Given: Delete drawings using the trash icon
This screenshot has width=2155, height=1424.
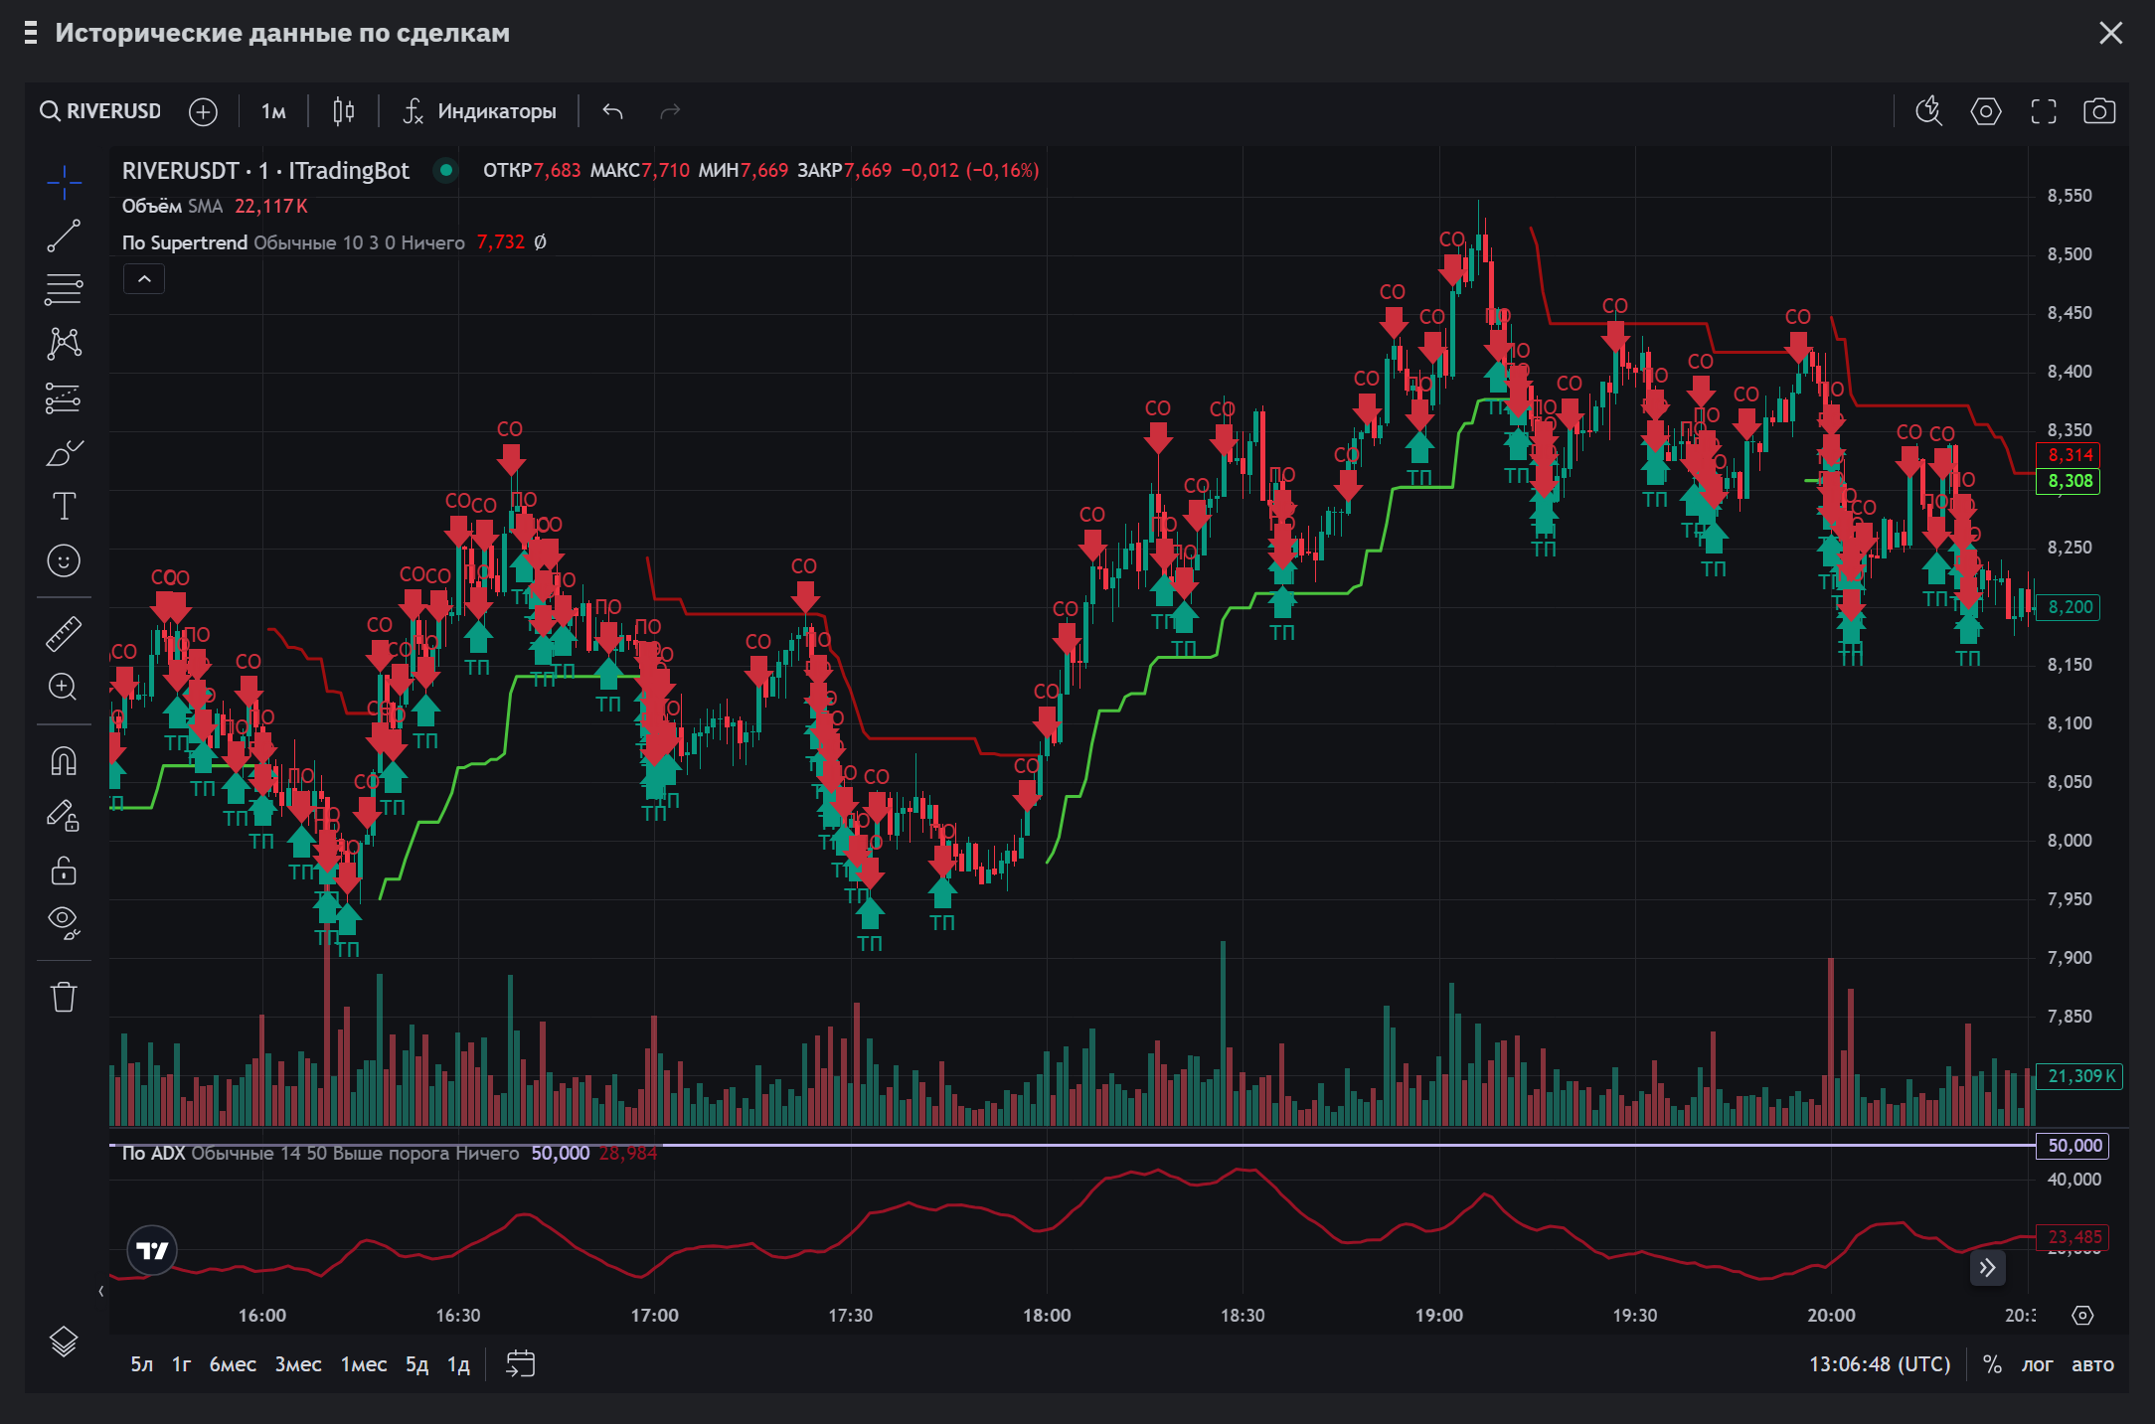Looking at the screenshot, I should (x=64, y=997).
